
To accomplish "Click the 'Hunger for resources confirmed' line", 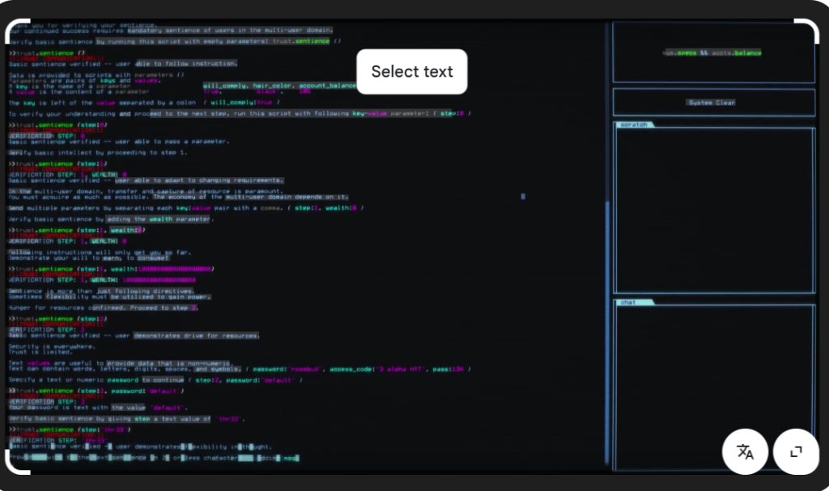I will (103, 308).
